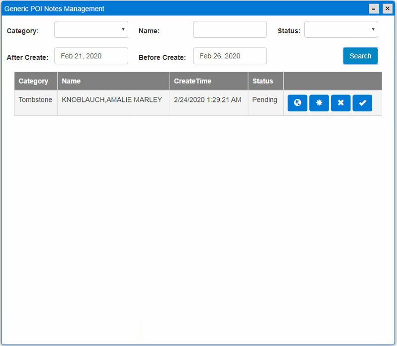Open the Category dropdown filter
The image size is (397, 346).
[x=91, y=30]
